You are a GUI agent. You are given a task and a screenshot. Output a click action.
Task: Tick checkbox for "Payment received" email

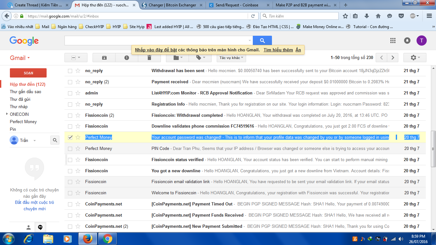pos(70,82)
